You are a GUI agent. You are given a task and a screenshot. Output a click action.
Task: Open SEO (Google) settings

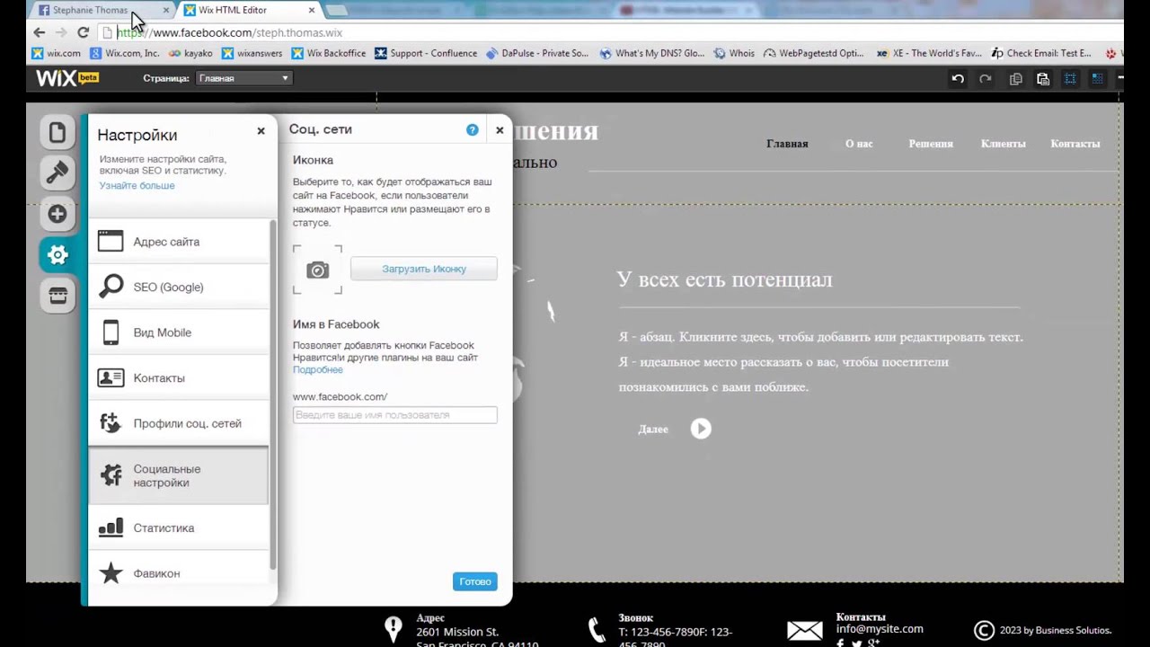pyautogui.click(x=179, y=287)
